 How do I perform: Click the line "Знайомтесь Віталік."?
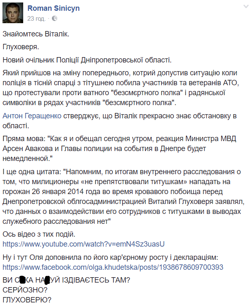click(x=36, y=34)
